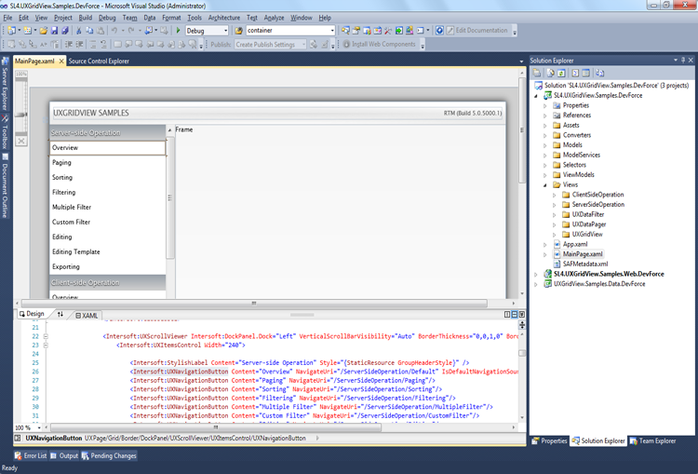Click the Exporting navigation button
This screenshot has height=474, width=698.
[107, 266]
